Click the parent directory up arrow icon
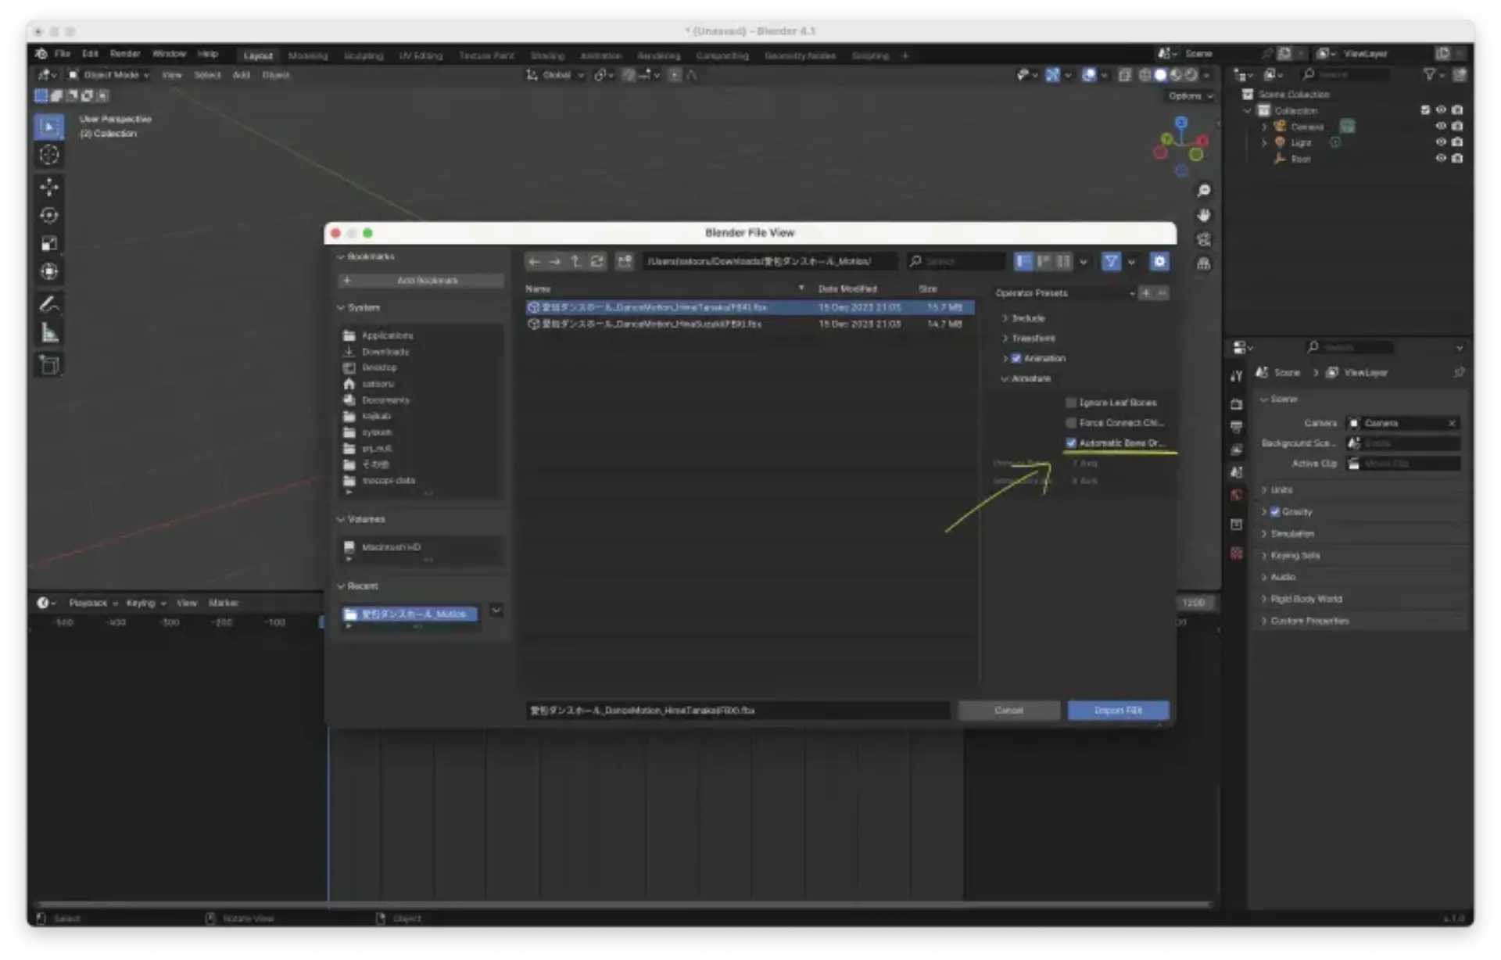The image size is (1501, 960). tap(575, 261)
